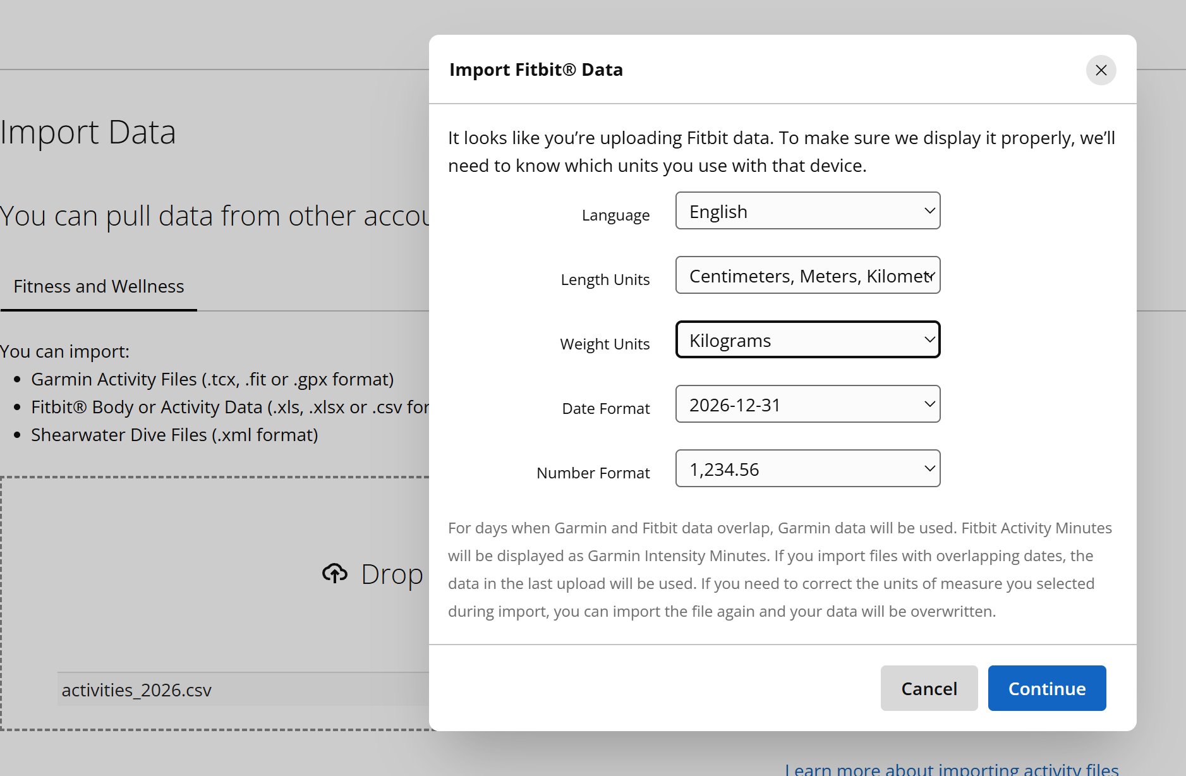Image resolution: width=1186 pixels, height=776 pixels.
Task: Click the Weight Units field label
Action: (605, 344)
